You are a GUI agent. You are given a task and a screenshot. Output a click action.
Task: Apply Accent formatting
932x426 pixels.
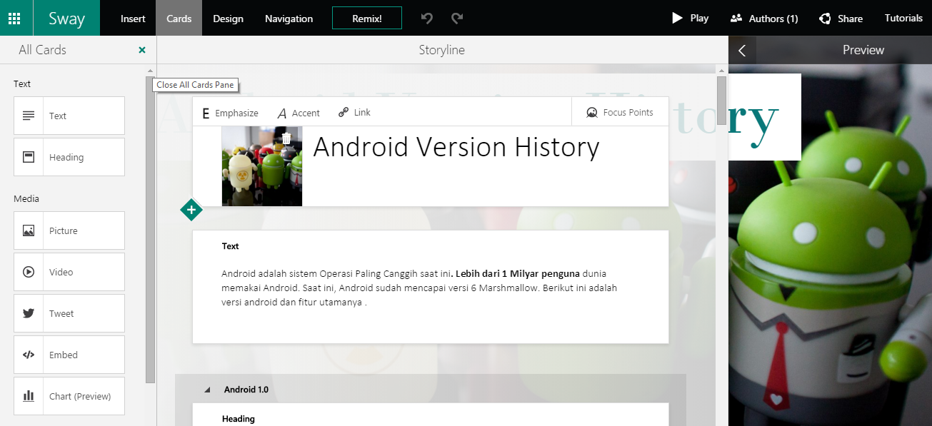[299, 113]
